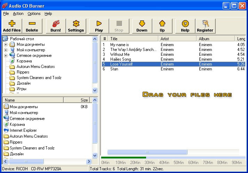
Task: Select track 4 Hailies Song
Action: [173, 59]
